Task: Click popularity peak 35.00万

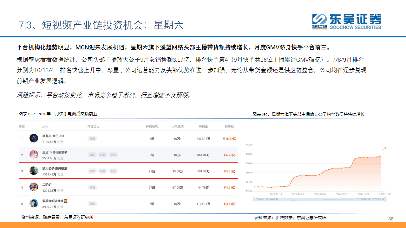Action: tap(178, 171)
